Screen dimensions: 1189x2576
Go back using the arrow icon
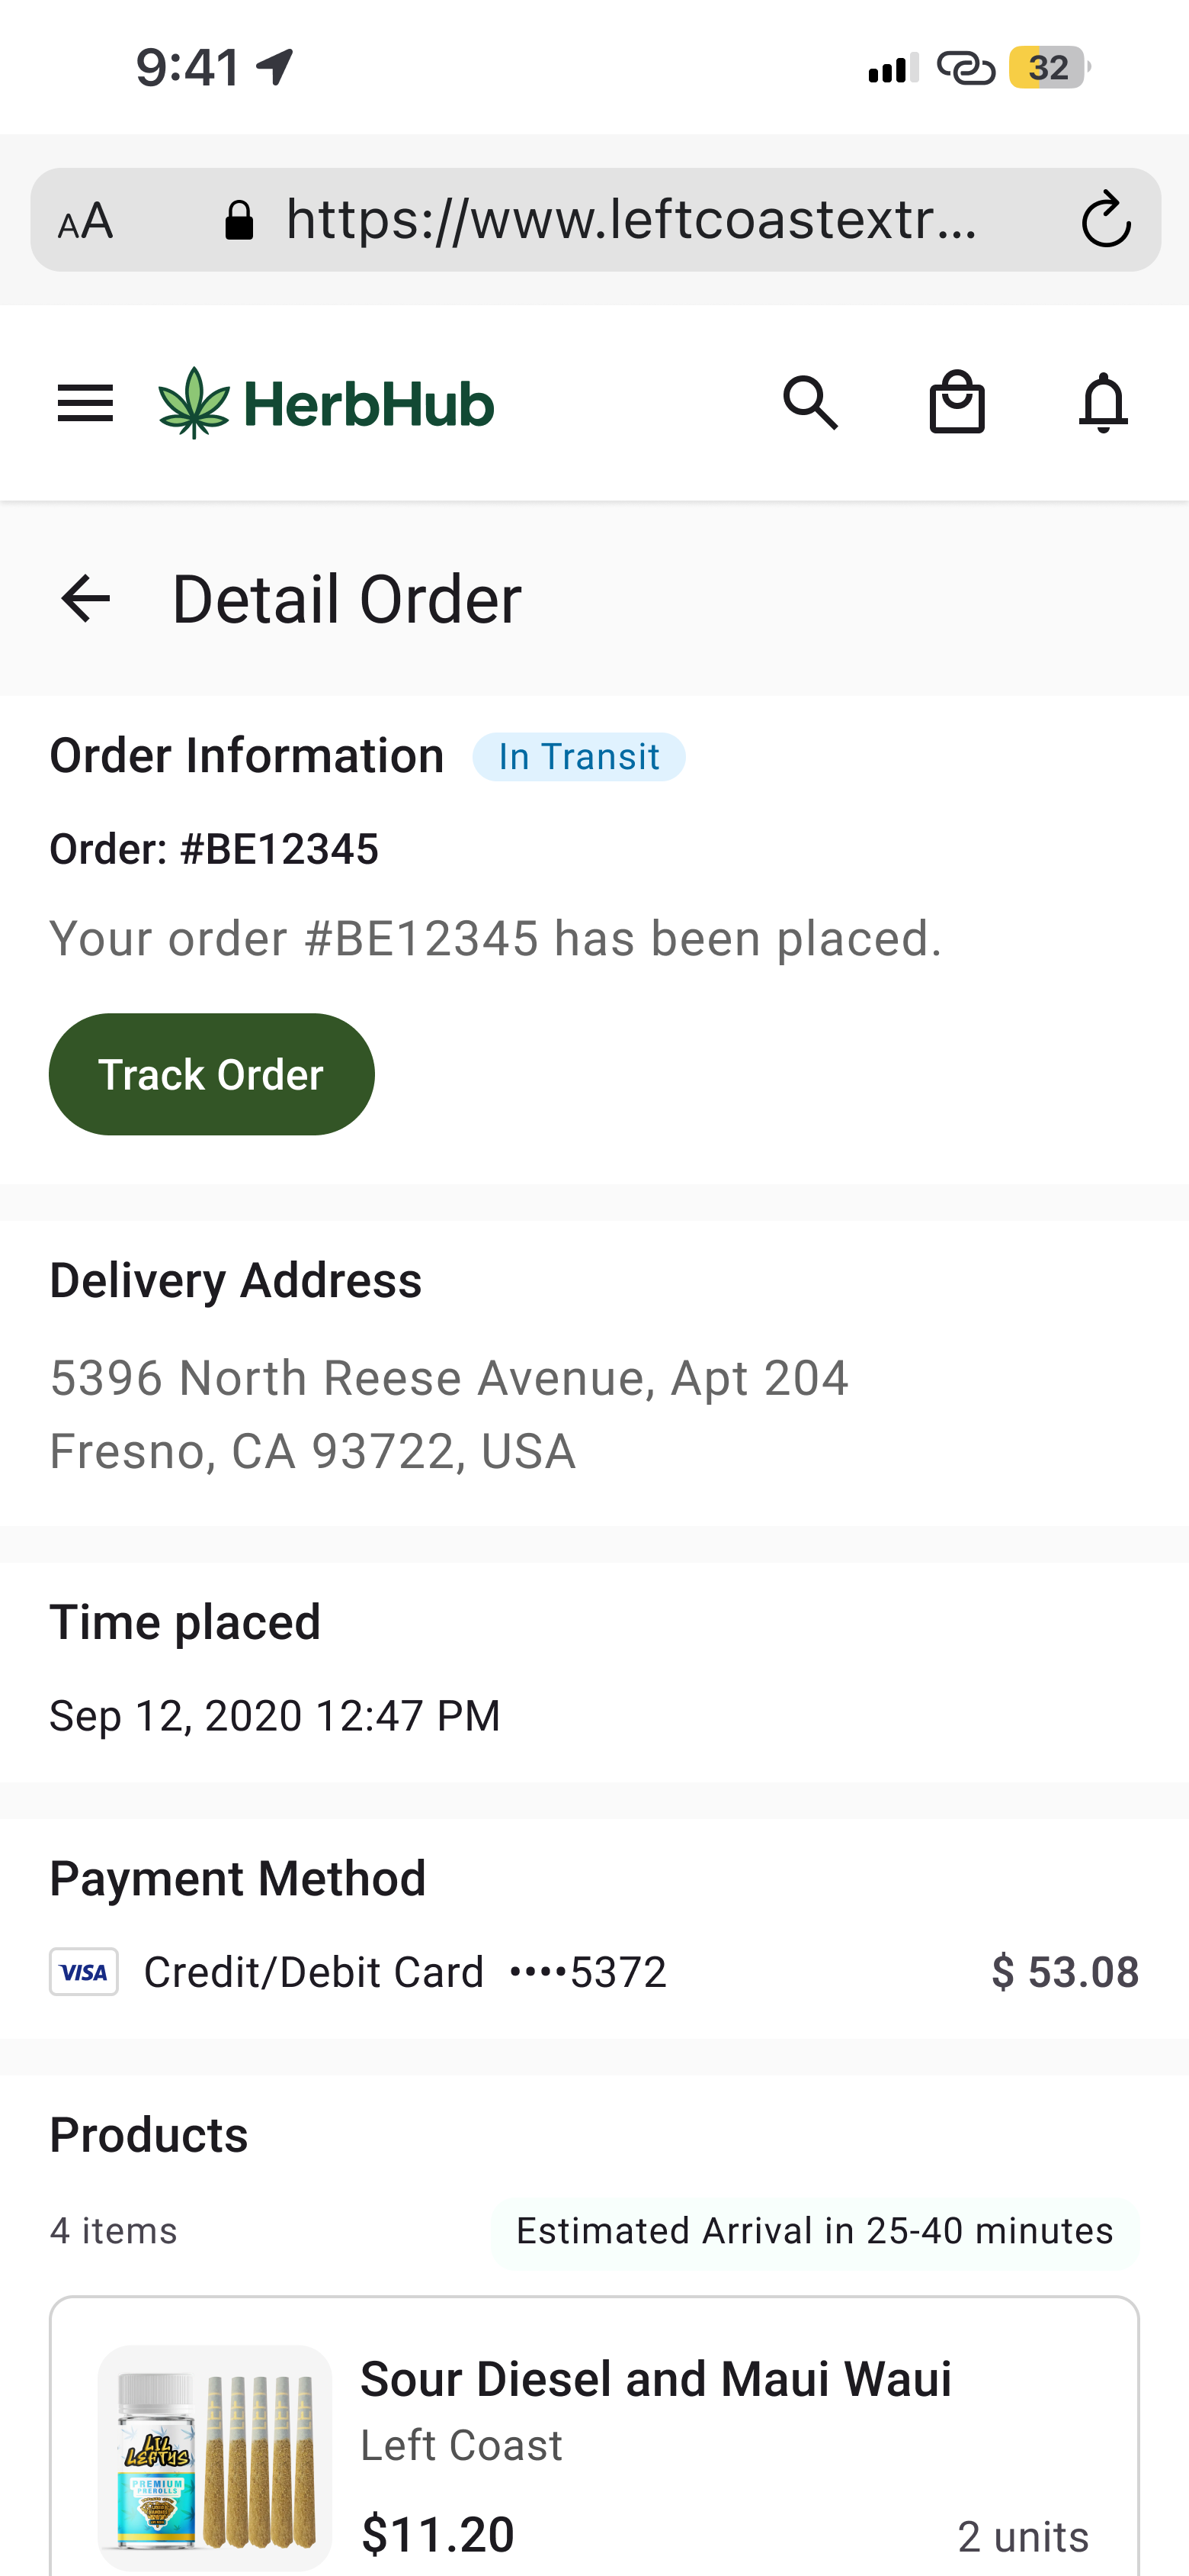(x=85, y=599)
